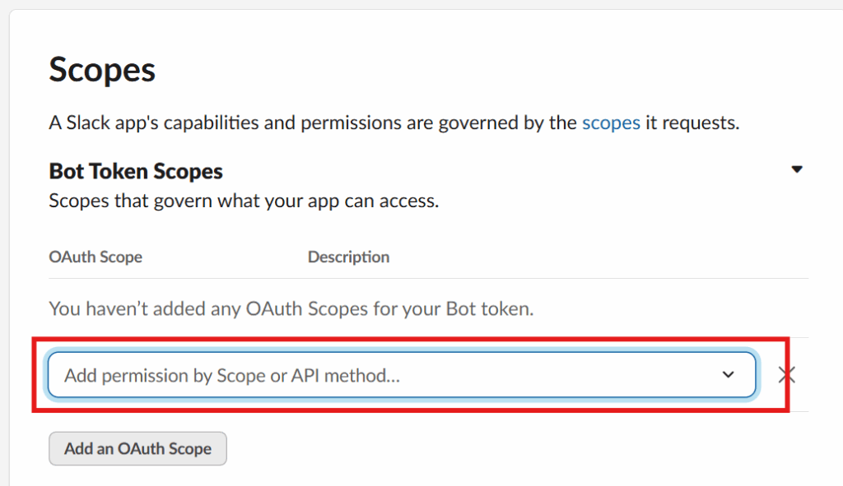Select the OAuth Scope column header

coord(95,257)
